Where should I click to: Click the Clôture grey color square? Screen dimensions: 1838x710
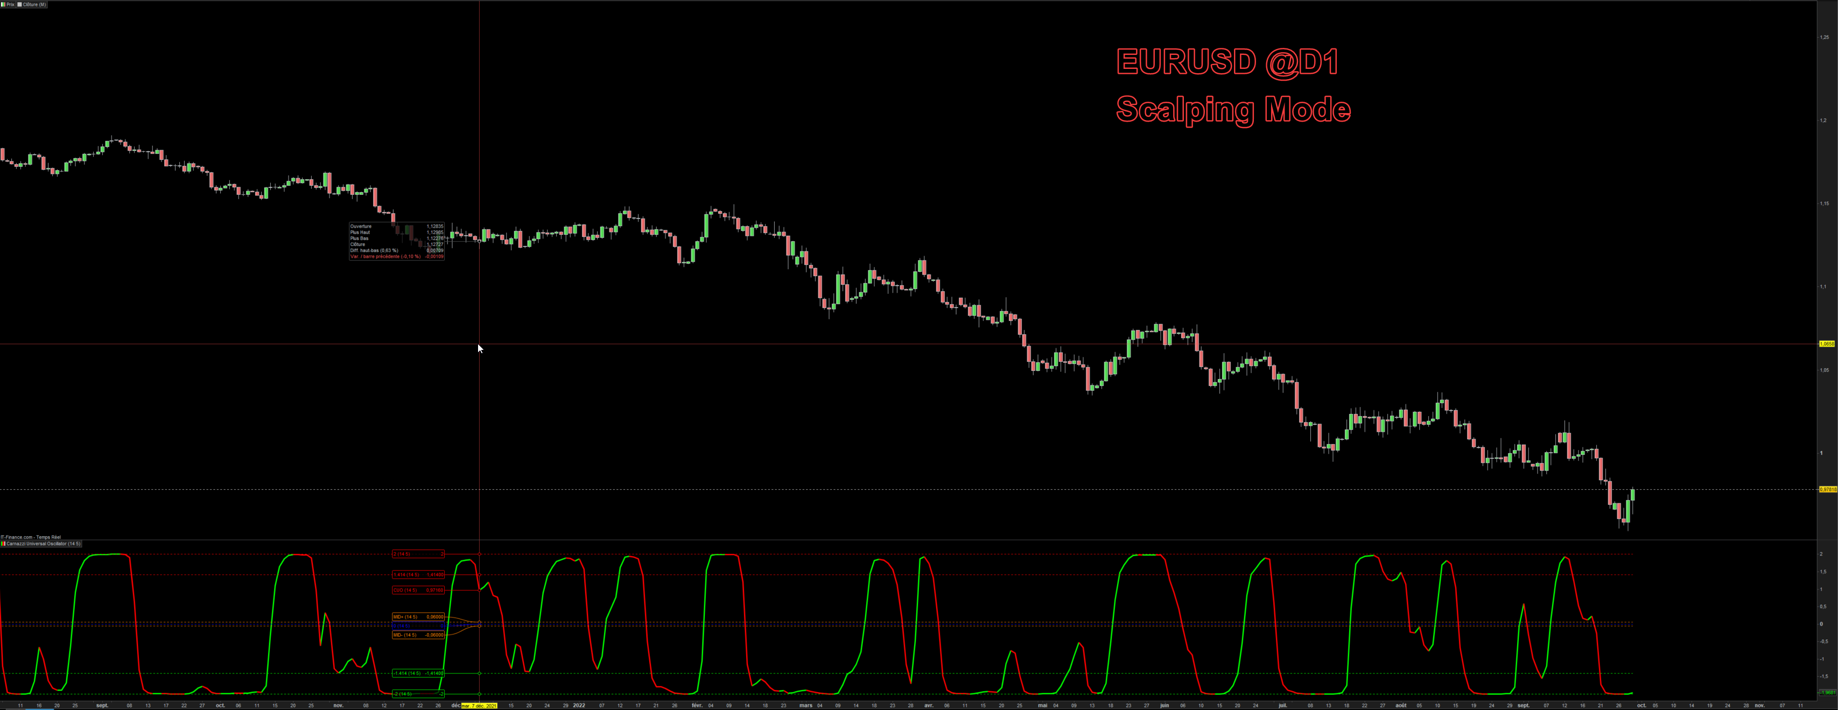[x=19, y=4]
